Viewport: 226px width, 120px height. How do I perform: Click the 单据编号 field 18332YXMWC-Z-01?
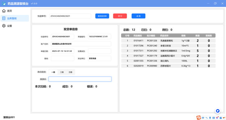(x=99, y=37)
